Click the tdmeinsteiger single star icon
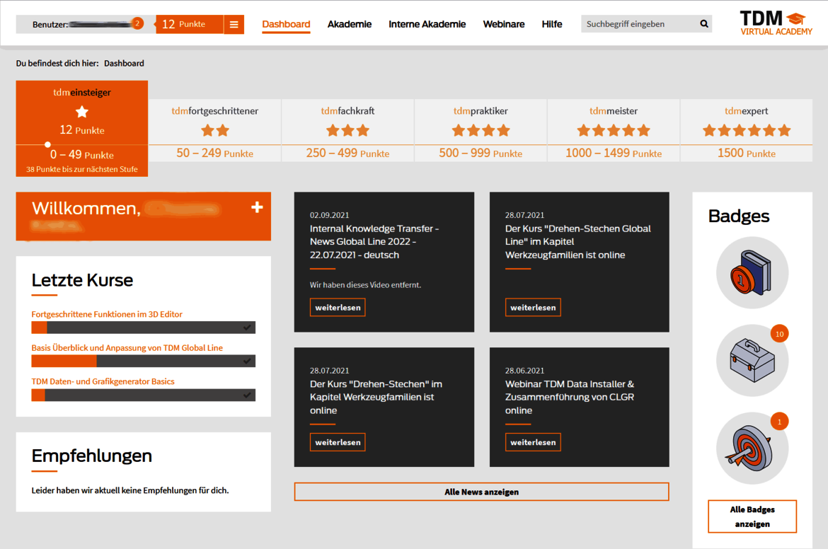 pos(82,111)
